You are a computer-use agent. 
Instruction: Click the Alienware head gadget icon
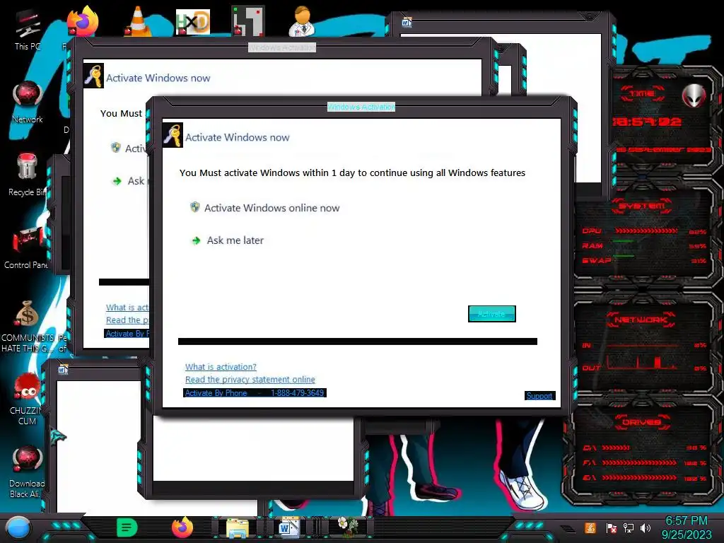click(694, 95)
